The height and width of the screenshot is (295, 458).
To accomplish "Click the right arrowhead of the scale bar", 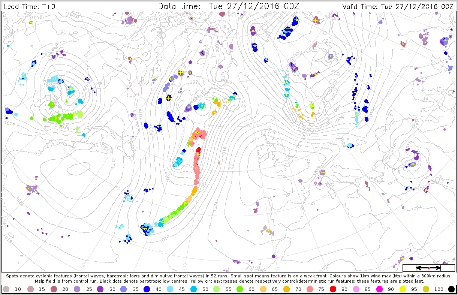I will tap(438, 268).
